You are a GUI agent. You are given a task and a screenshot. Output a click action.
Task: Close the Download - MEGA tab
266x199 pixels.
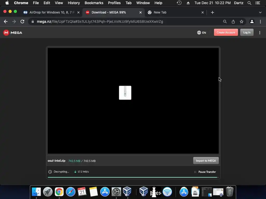[141, 12]
